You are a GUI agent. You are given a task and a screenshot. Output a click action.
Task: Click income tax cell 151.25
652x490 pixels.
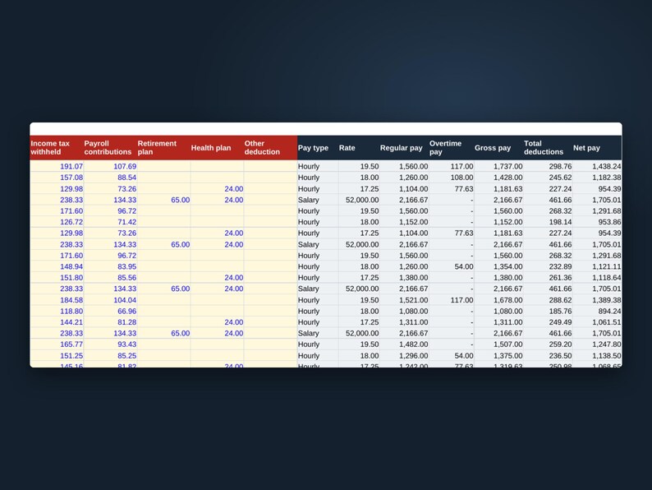[x=57, y=355]
